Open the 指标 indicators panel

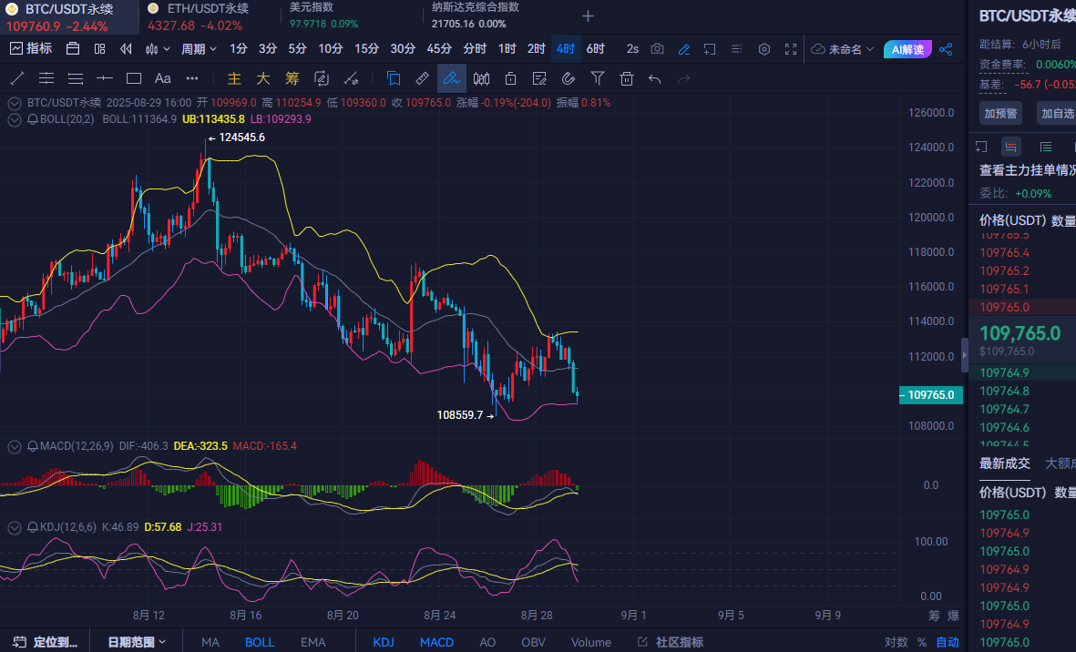click(31, 48)
